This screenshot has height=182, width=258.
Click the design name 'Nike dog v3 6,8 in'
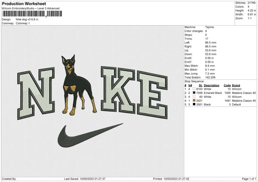tap(27, 19)
